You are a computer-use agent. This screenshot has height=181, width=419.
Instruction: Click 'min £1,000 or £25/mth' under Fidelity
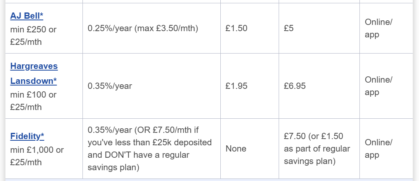37,156
